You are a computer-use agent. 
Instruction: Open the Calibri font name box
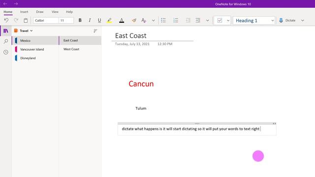pos(46,21)
